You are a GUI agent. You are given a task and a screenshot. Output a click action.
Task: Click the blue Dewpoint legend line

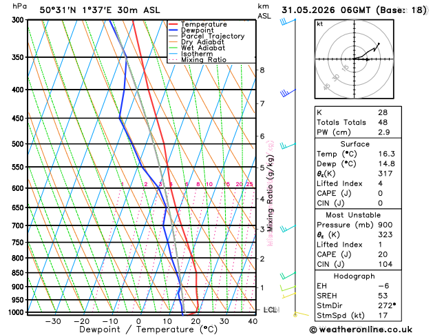173,30
